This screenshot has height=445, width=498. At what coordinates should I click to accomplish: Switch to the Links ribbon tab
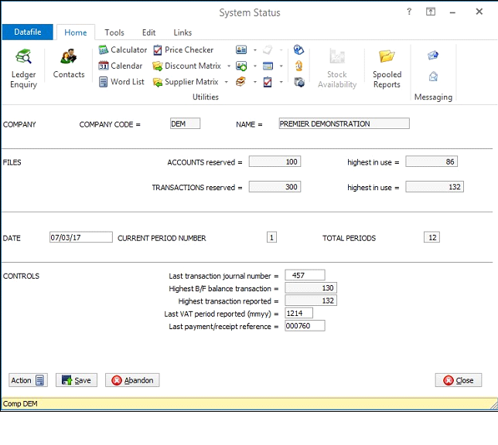coord(182,32)
